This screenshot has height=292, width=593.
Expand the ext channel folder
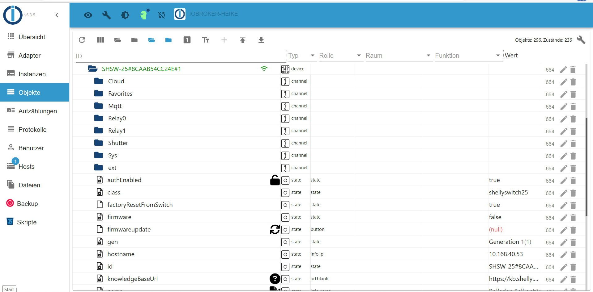[99, 168]
